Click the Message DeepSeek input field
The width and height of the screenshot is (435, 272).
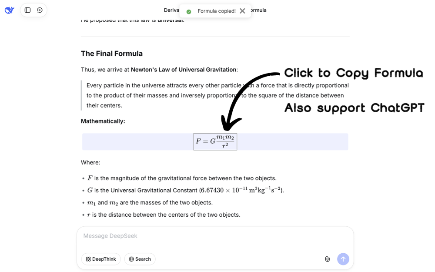pos(110,235)
